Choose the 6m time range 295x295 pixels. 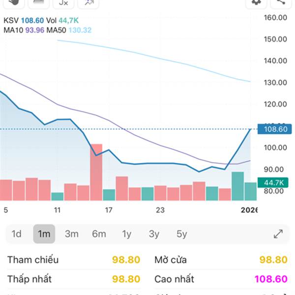(99, 234)
